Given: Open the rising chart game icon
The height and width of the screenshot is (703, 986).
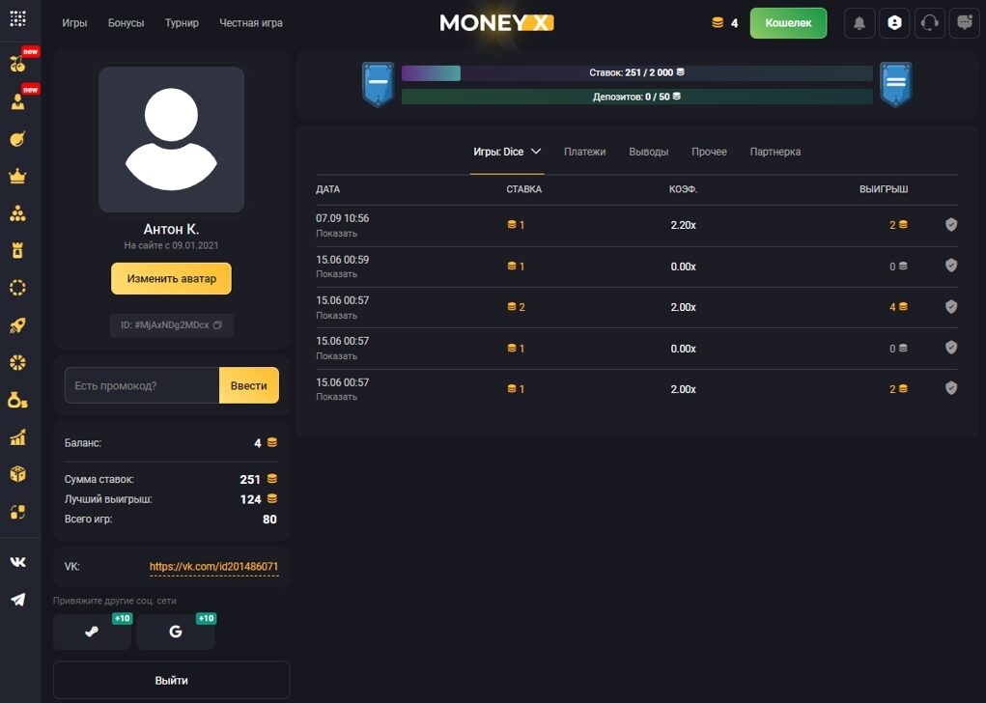Looking at the screenshot, I should click(17, 437).
